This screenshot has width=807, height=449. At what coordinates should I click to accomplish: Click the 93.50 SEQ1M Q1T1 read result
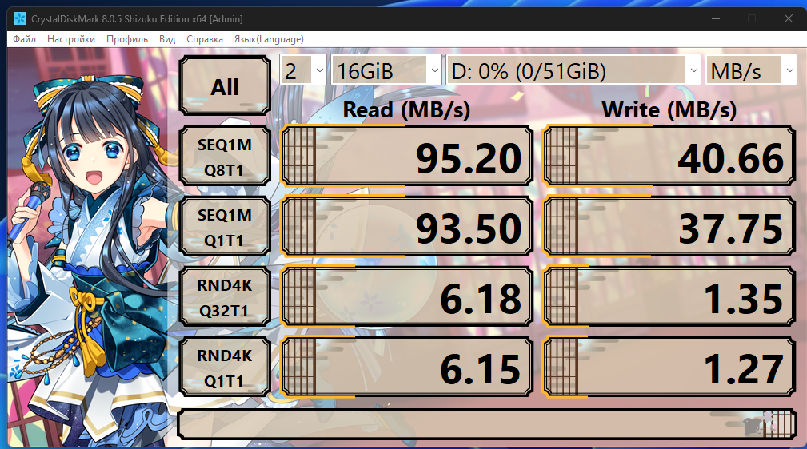pyautogui.click(x=406, y=227)
